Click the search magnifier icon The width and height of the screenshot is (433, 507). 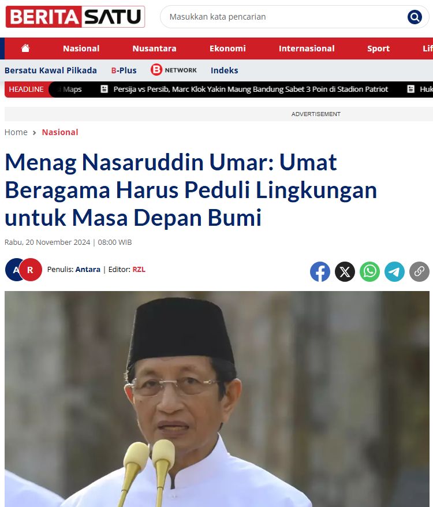point(415,17)
